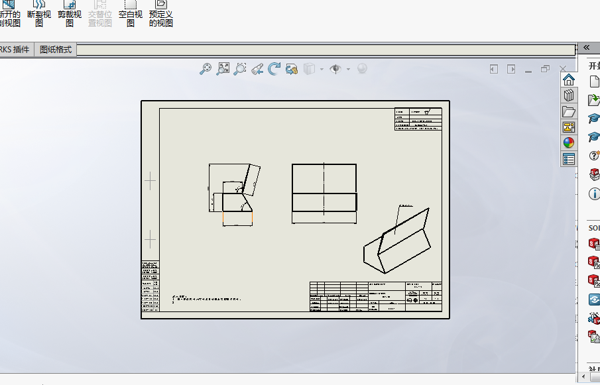Open the Display Style dropdown arrow
Screen dimensions: 600x385
322,69
